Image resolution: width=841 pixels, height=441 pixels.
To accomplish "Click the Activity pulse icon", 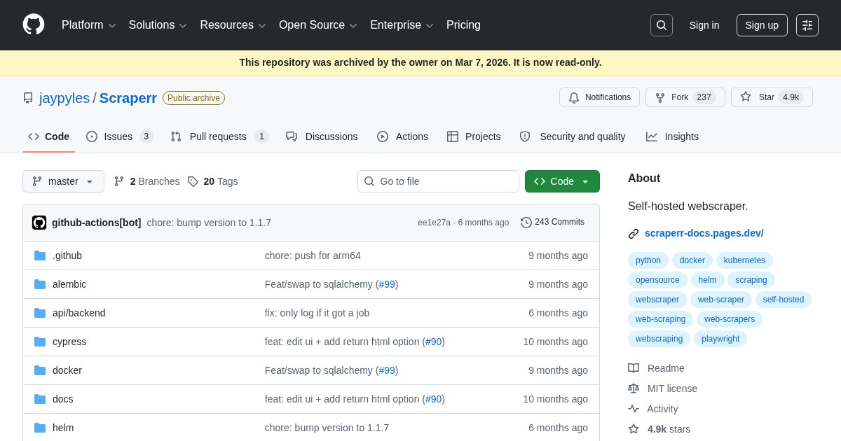I will click(x=634, y=409).
